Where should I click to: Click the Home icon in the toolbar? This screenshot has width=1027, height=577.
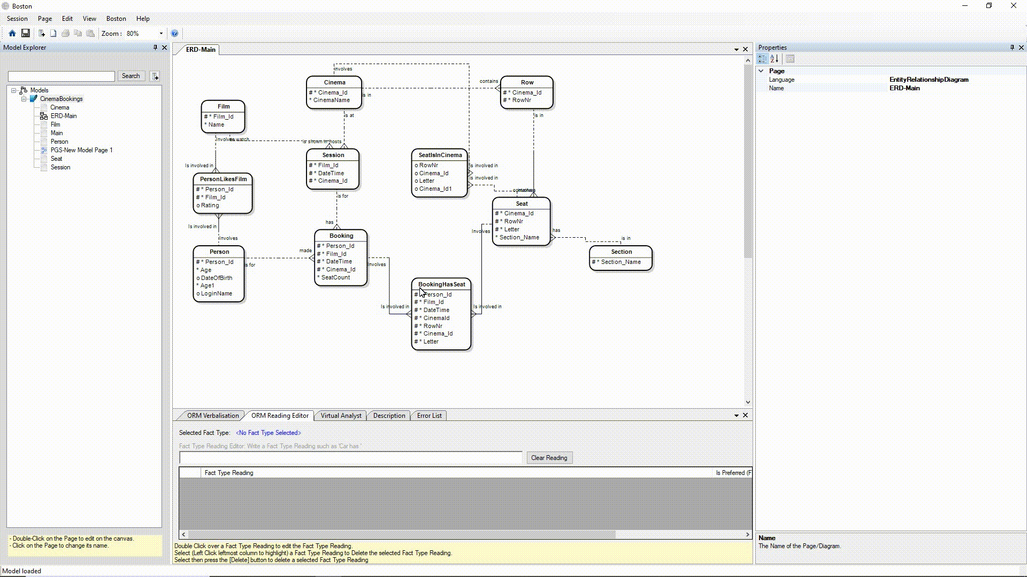12,33
